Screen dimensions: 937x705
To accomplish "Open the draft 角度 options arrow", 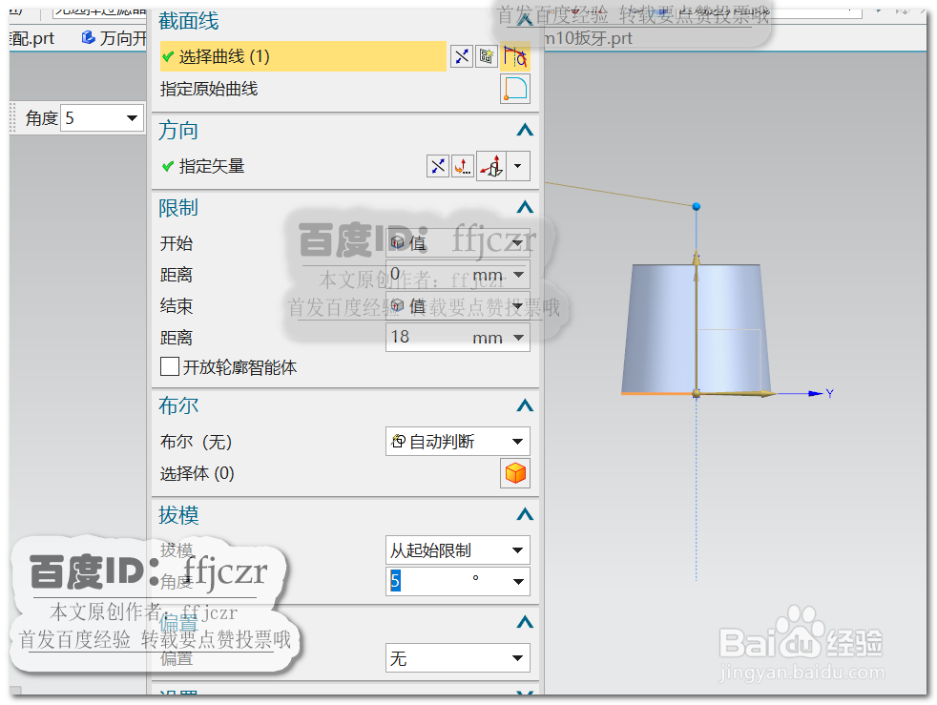I will 518,581.
